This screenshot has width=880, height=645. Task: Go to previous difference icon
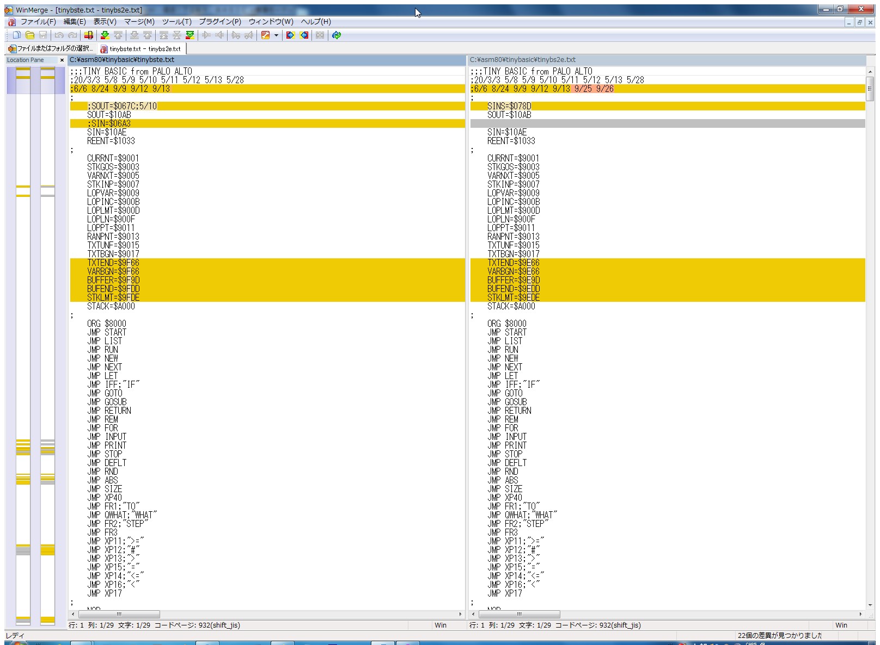[118, 35]
